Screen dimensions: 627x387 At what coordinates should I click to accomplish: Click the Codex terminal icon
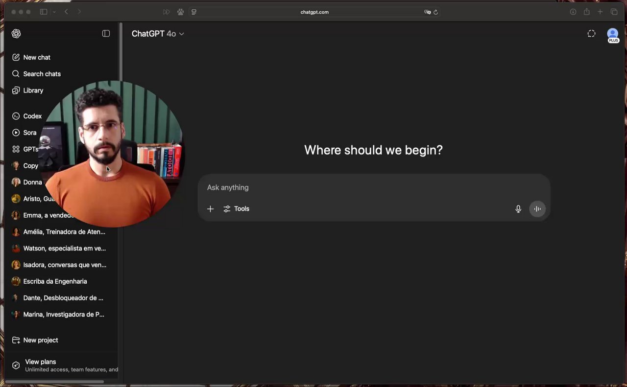click(16, 116)
